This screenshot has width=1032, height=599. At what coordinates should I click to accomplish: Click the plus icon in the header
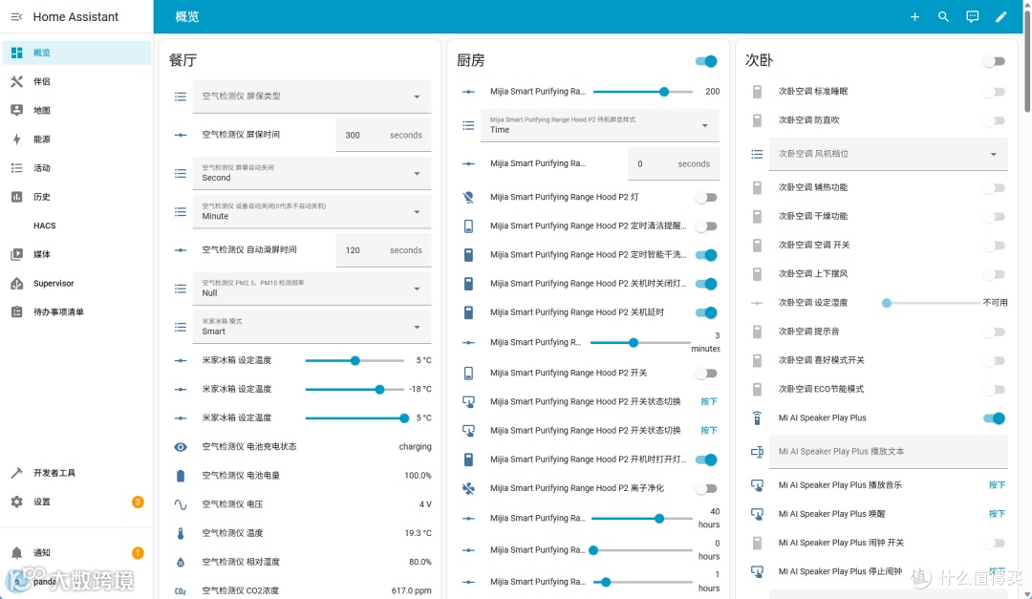(x=914, y=16)
